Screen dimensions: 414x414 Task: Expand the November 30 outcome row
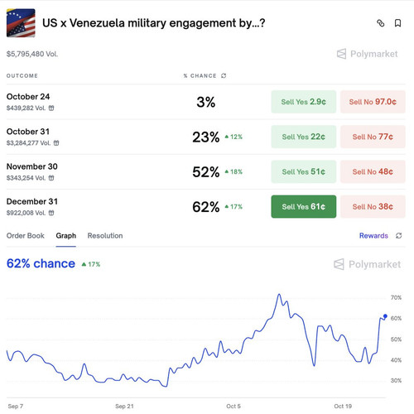coord(205,171)
